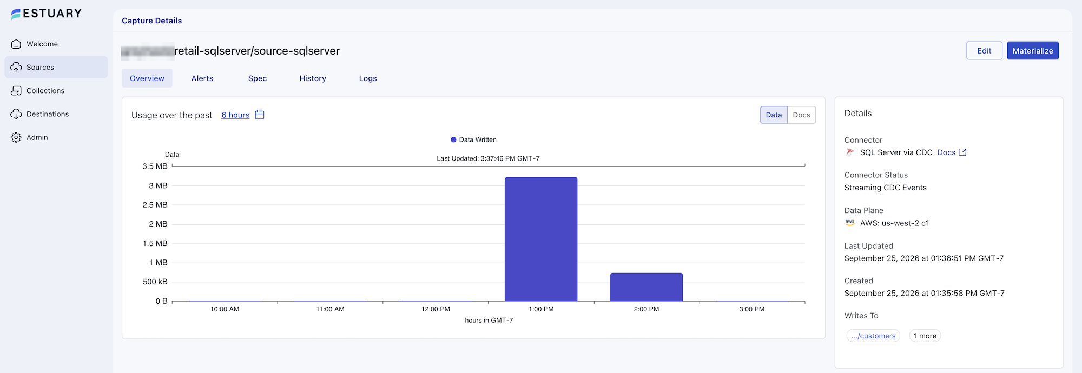Switch to the Spec tab
Screen dimensions: 1082x373
(x=258, y=78)
